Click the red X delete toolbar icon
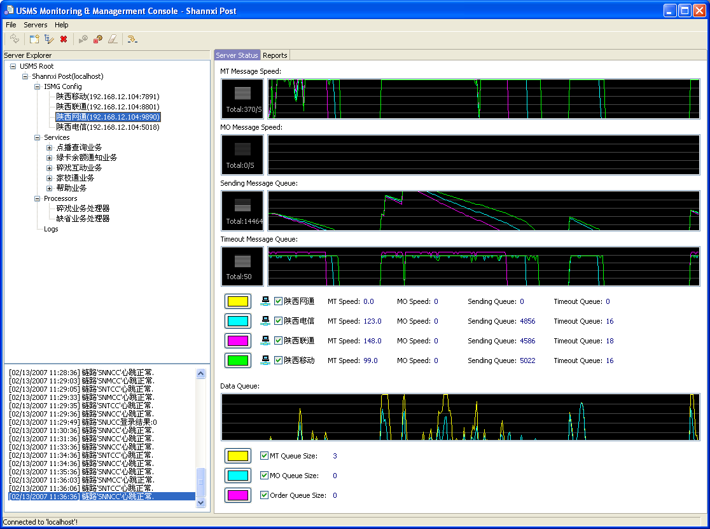The image size is (710, 529). point(64,39)
